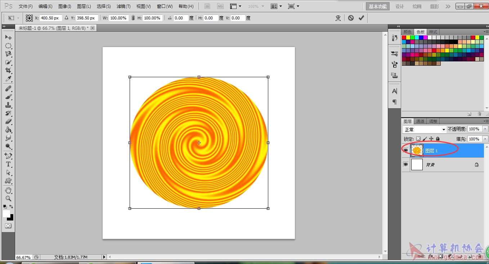The width and height of the screenshot is (489, 264).
Task: Toggle visibility of 背景 layer
Action: [x=406, y=165]
